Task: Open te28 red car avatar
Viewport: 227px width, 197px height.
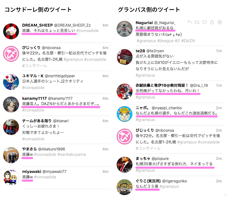Action: (125, 57)
